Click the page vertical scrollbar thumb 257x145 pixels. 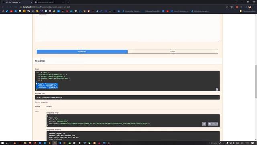tap(256, 81)
